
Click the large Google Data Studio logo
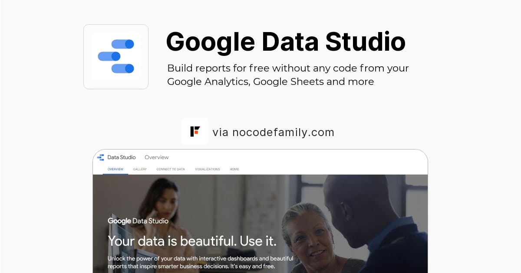click(x=116, y=57)
